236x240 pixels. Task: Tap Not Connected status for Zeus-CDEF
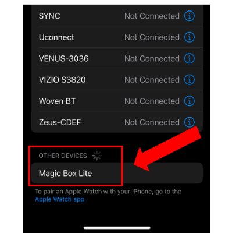pyautogui.click(x=152, y=122)
